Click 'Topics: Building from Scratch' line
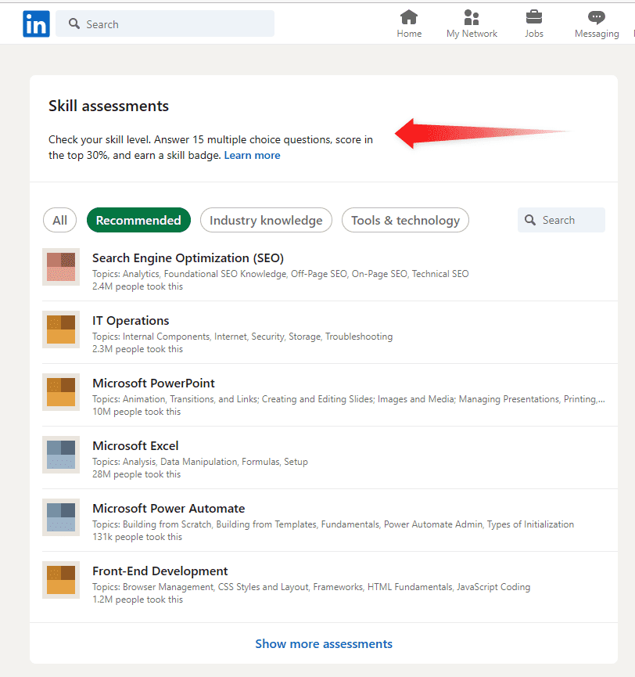Viewport: 635px width, 677px height. pos(333,524)
